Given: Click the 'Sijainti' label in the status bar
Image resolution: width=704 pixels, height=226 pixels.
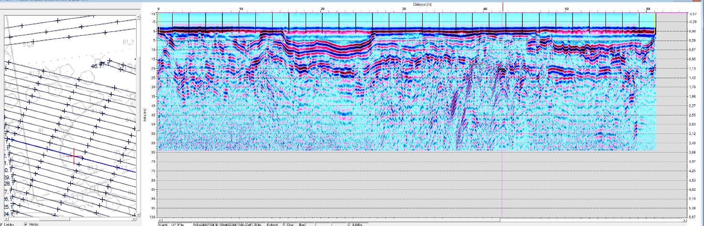Looking at the screenshot, I should click(x=164, y=224).
